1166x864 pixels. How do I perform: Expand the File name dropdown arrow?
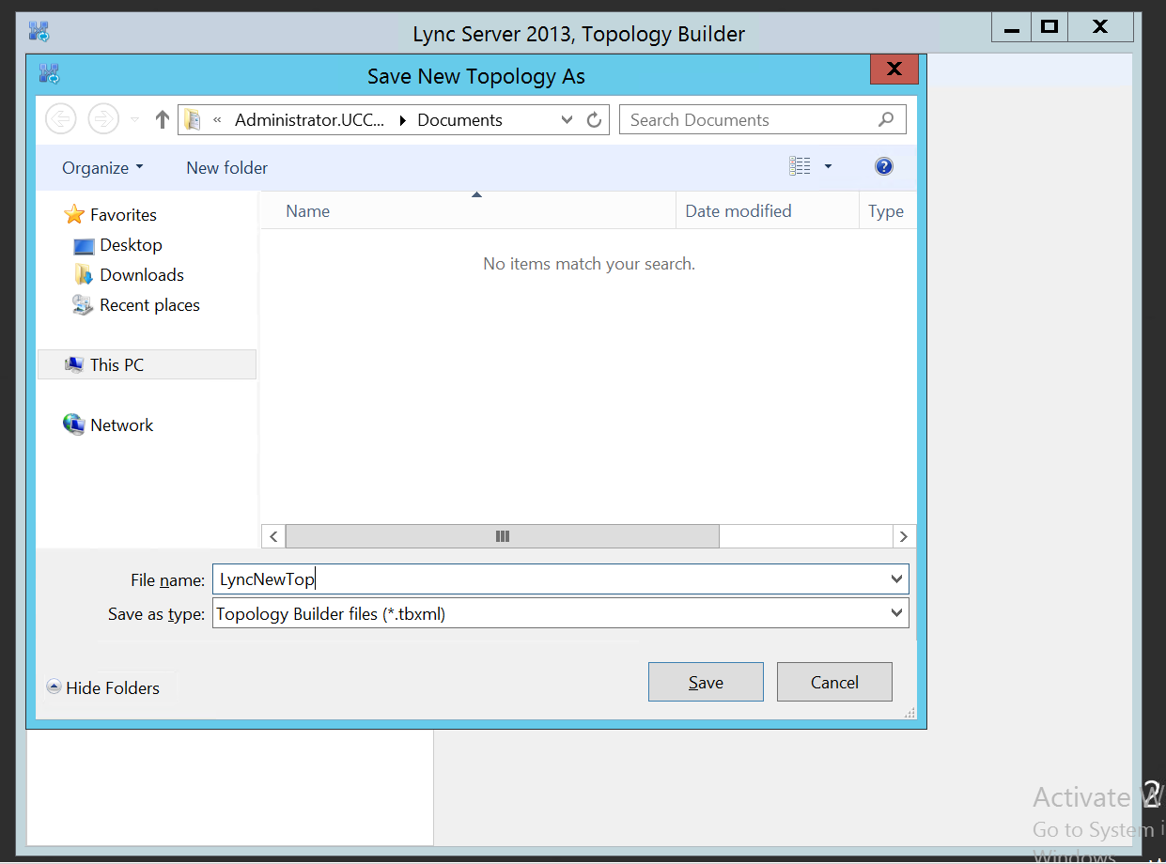896,579
